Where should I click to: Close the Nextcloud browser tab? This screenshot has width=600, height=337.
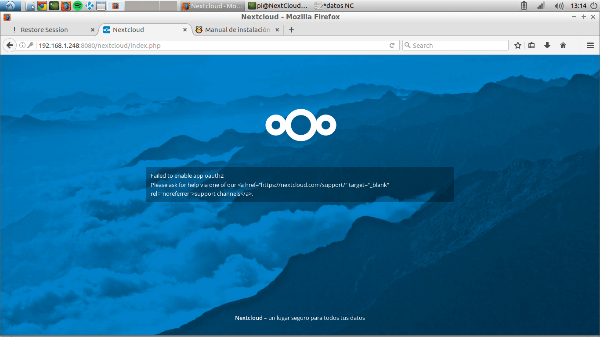tap(185, 30)
